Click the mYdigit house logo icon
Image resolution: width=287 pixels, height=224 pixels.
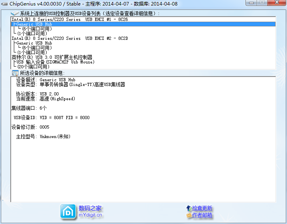click(x=68, y=211)
